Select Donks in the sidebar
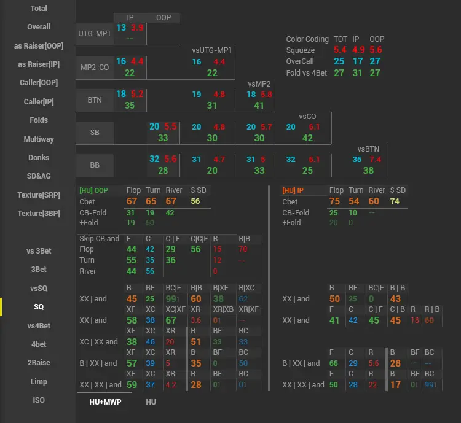This screenshot has width=461, height=423. 39,158
